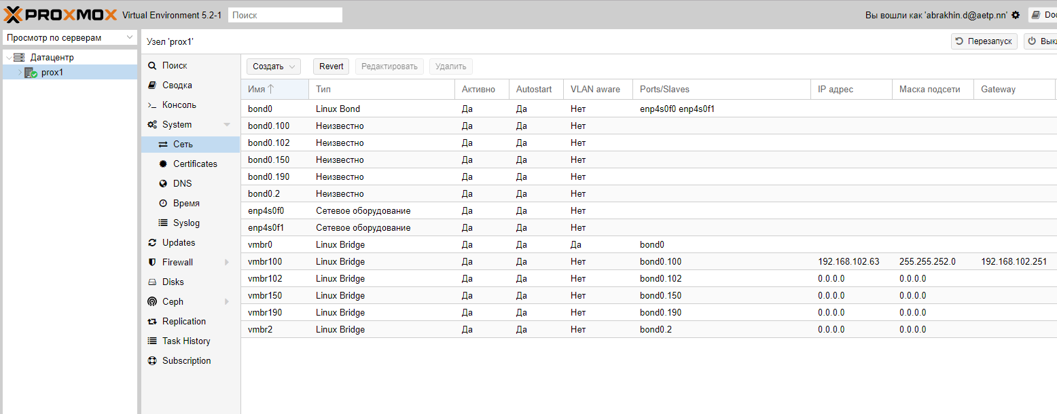Screen dimensions: 1057x414
Task: Click the Disks drive icon
Action: [x=152, y=282]
